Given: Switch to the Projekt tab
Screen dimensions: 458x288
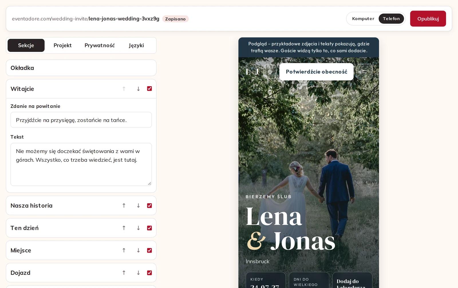Looking at the screenshot, I should point(62,45).
